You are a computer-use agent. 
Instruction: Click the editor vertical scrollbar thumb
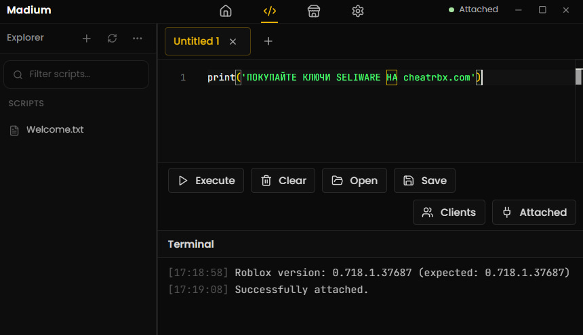click(578, 76)
